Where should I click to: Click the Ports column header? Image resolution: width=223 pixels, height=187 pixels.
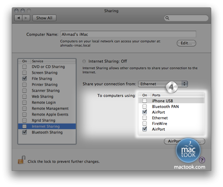[178, 95]
